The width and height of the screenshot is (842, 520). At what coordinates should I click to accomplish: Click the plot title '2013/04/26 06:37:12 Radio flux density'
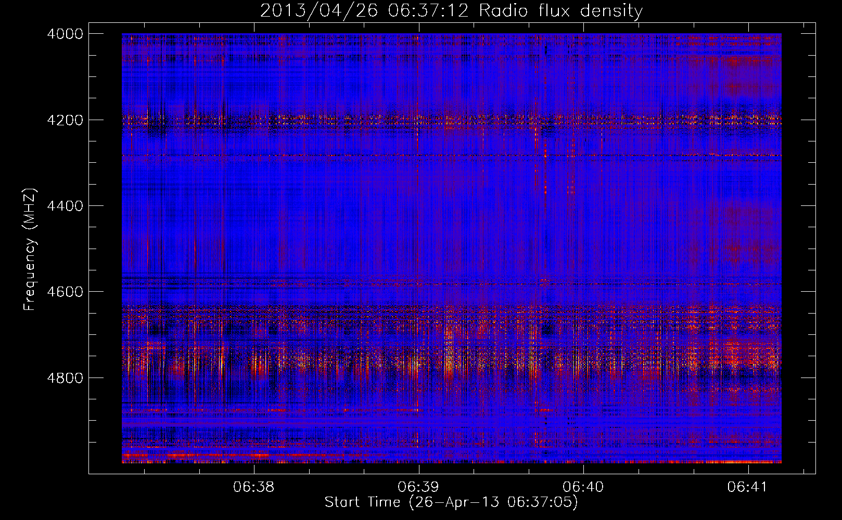point(451,10)
